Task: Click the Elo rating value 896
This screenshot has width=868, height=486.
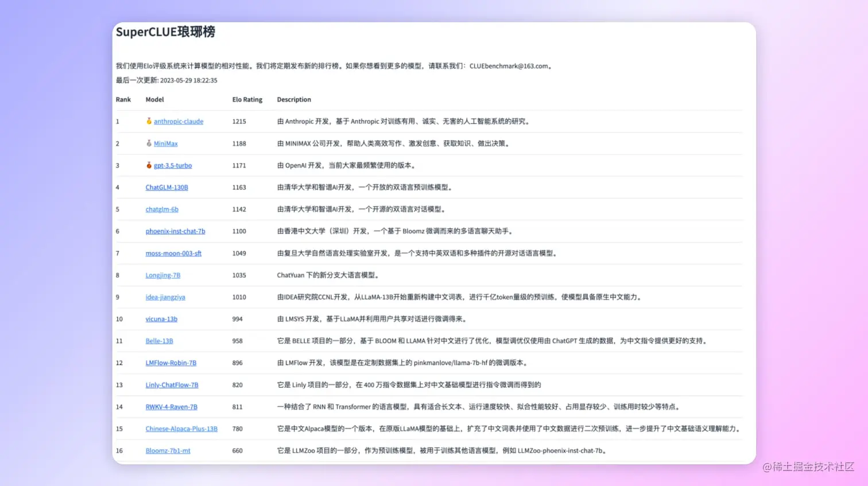Action: 238,363
